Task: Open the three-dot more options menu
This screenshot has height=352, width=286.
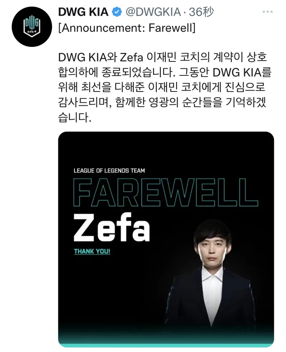Action: 268,12
